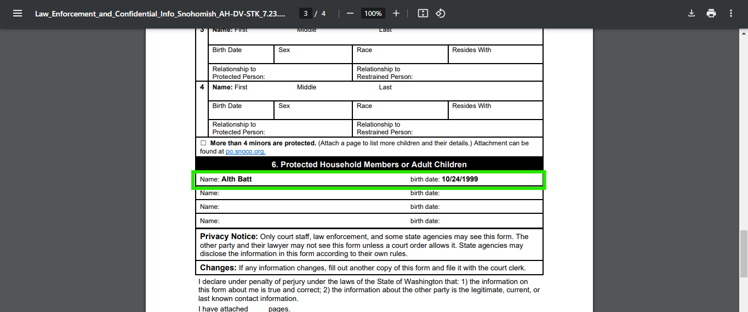Click minor 3 Resides With field
Viewport: 748px width, 312px height.
(x=495, y=54)
